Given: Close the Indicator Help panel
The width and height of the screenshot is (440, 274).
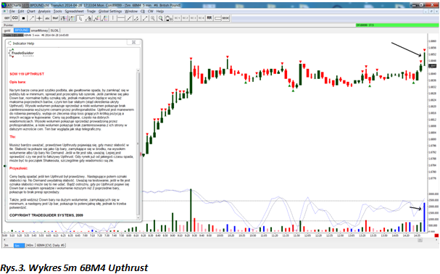Looking at the screenshot, I should click(133, 42).
